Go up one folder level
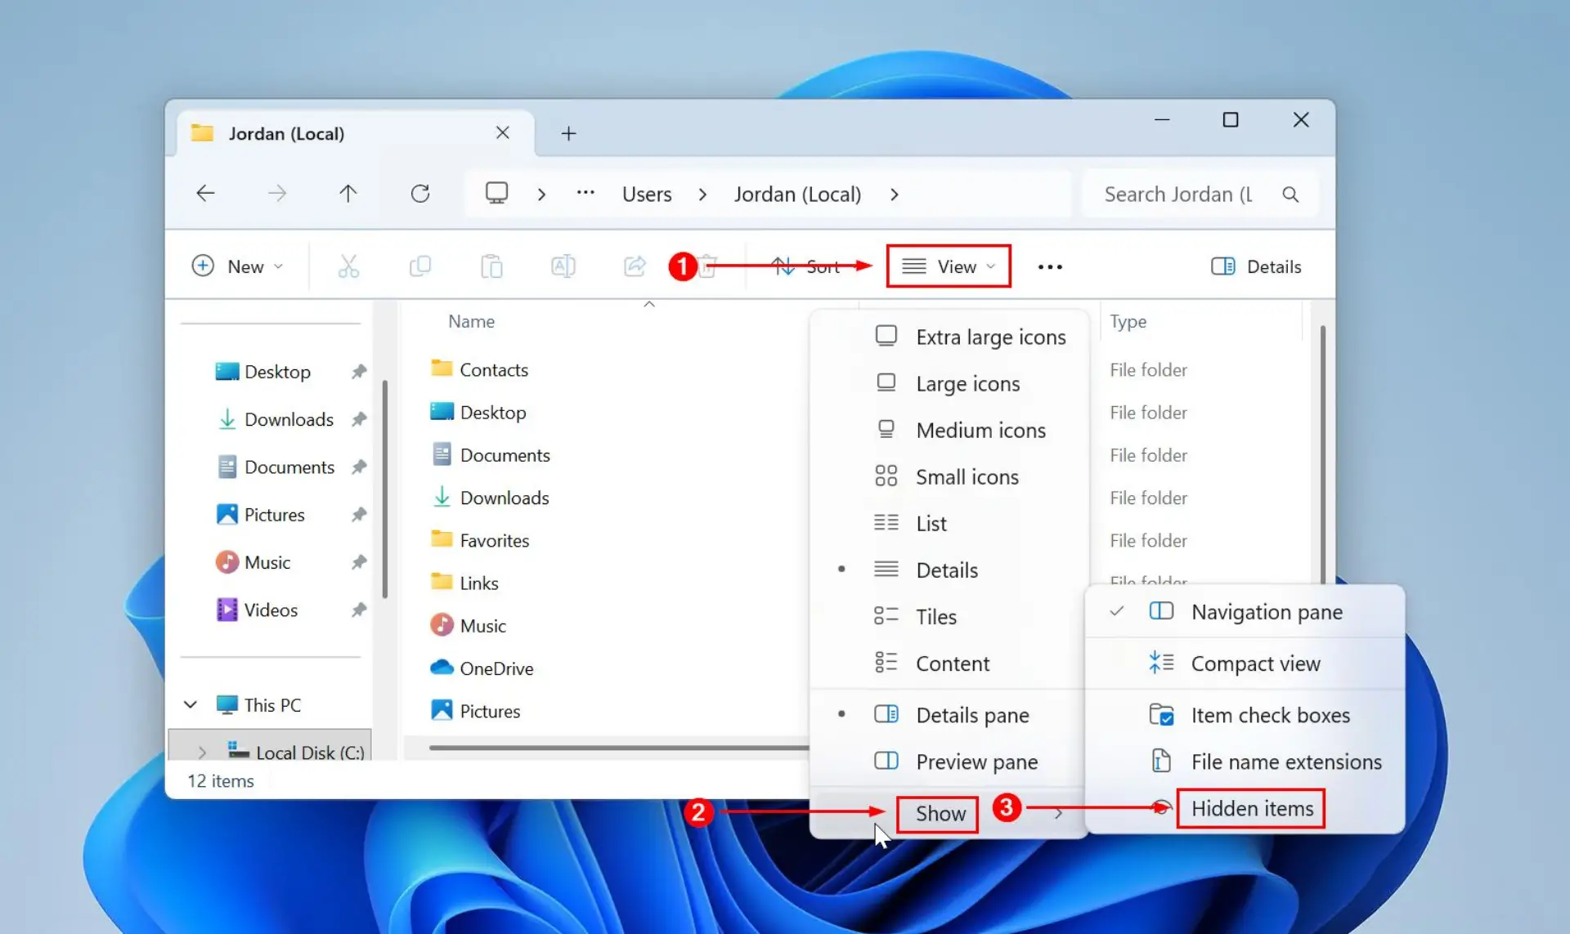This screenshot has height=934, width=1570. (x=348, y=194)
